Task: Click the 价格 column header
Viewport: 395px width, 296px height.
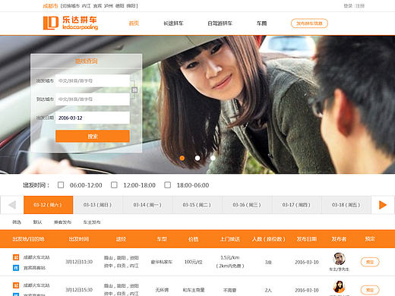Action: click(x=194, y=239)
